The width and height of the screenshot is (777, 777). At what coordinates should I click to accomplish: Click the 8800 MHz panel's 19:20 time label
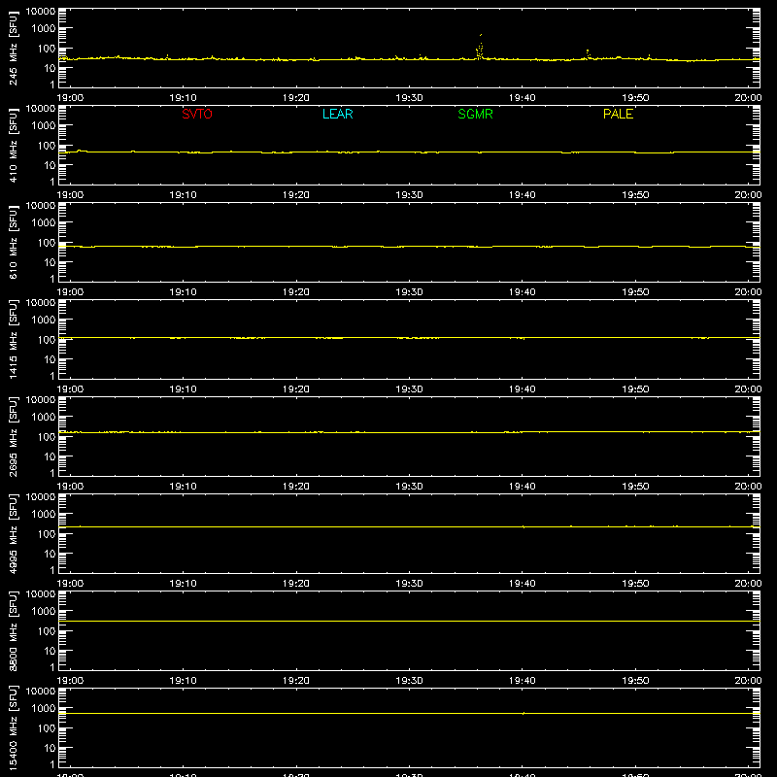[296, 681]
